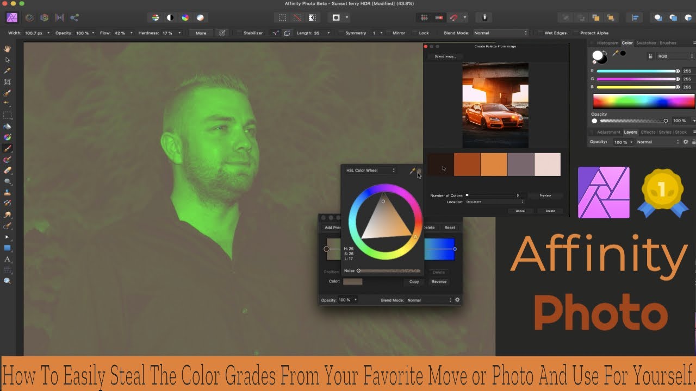Switch to the Develop Persona
This screenshot has width=696, height=391.
44,17
